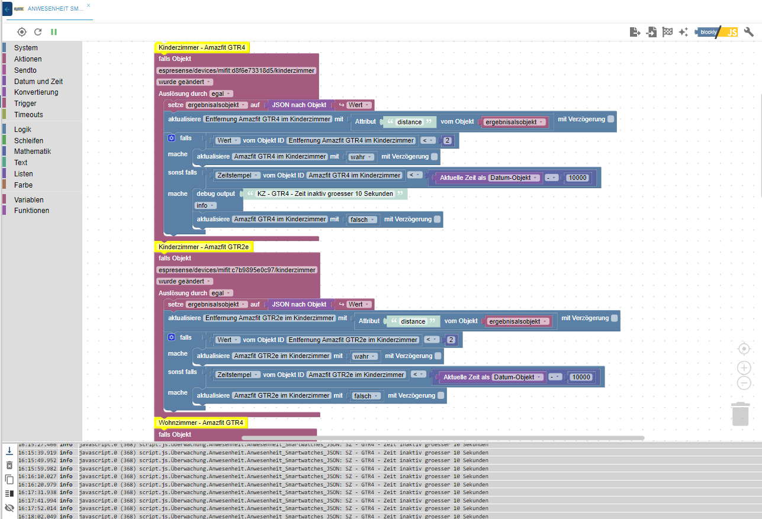Click the back arrow at the top left
The width and height of the screenshot is (762, 519).
(7, 9)
